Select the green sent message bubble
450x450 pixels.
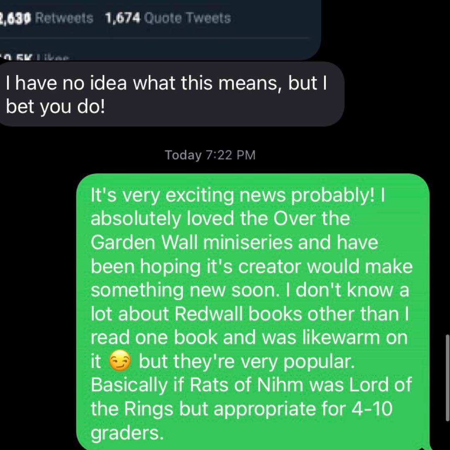pyautogui.click(x=253, y=312)
